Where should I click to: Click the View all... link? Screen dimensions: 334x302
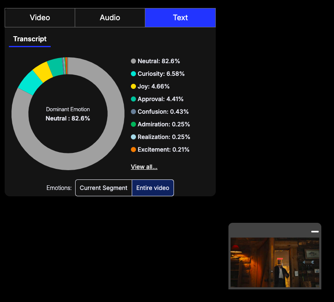(144, 167)
